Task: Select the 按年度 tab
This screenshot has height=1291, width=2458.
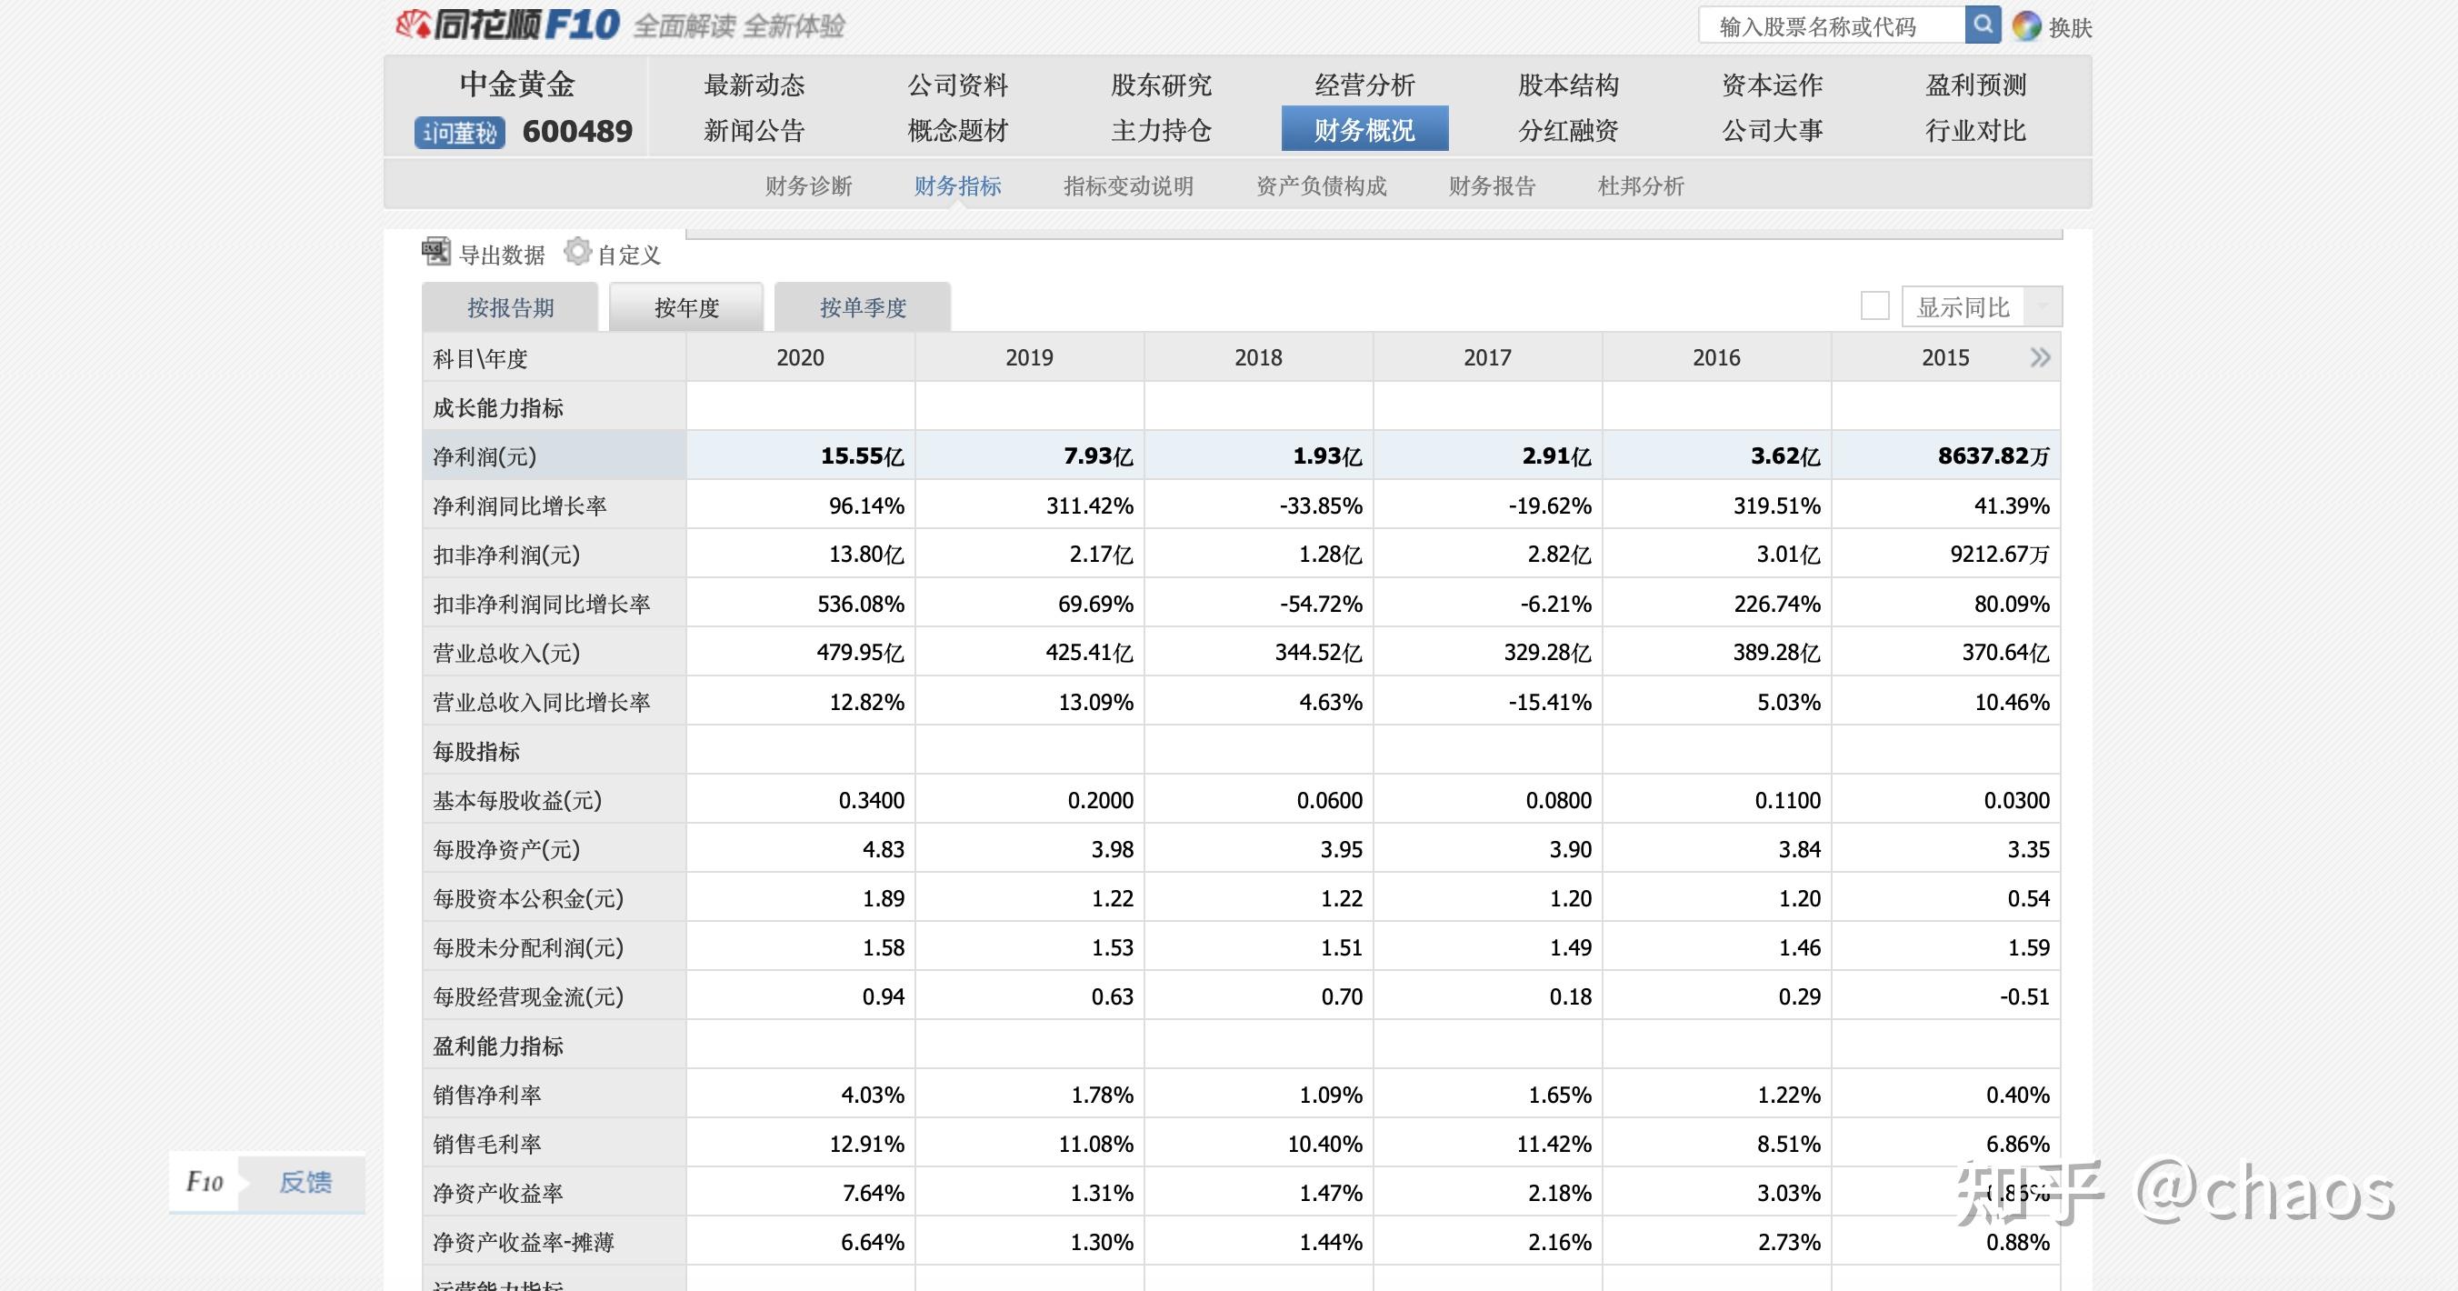Action: point(686,307)
